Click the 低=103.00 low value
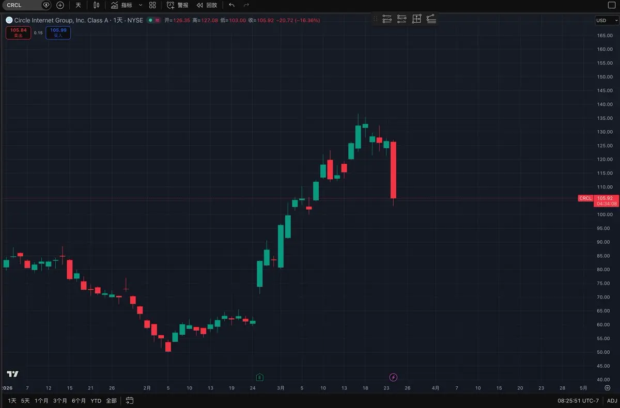Screen dimensions: 620x408 (234, 20)
